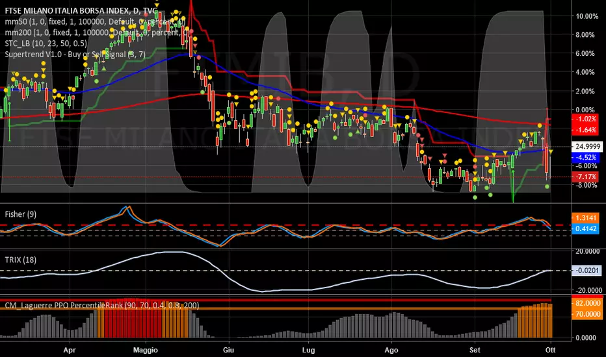Click the red -7.17% price scale label
606x357 pixels.
coord(586,177)
